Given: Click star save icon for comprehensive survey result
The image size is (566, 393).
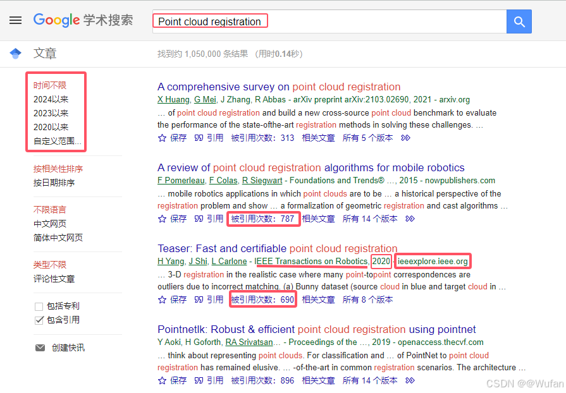Looking at the screenshot, I should pyautogui.click(x=162, y=138).
